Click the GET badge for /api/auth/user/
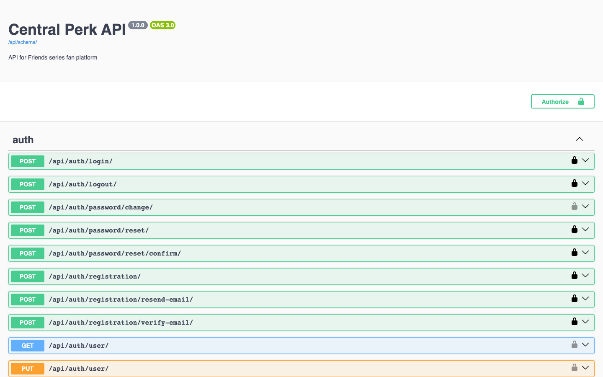Screen dimensions: 603x377 point(28,346)
